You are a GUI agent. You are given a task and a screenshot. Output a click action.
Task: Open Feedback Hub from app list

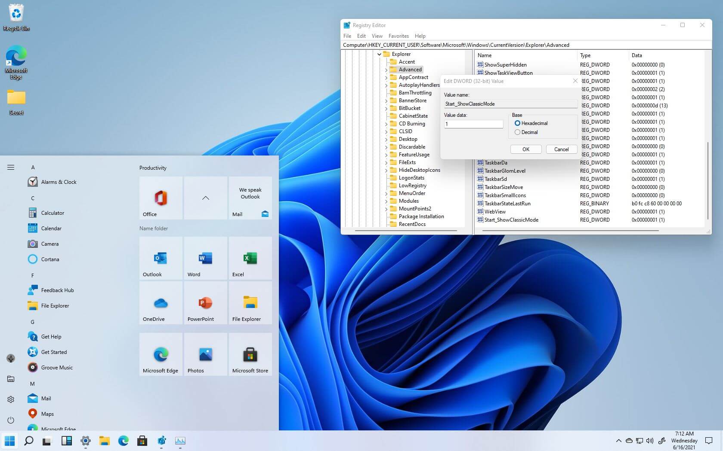click(51, 290)
